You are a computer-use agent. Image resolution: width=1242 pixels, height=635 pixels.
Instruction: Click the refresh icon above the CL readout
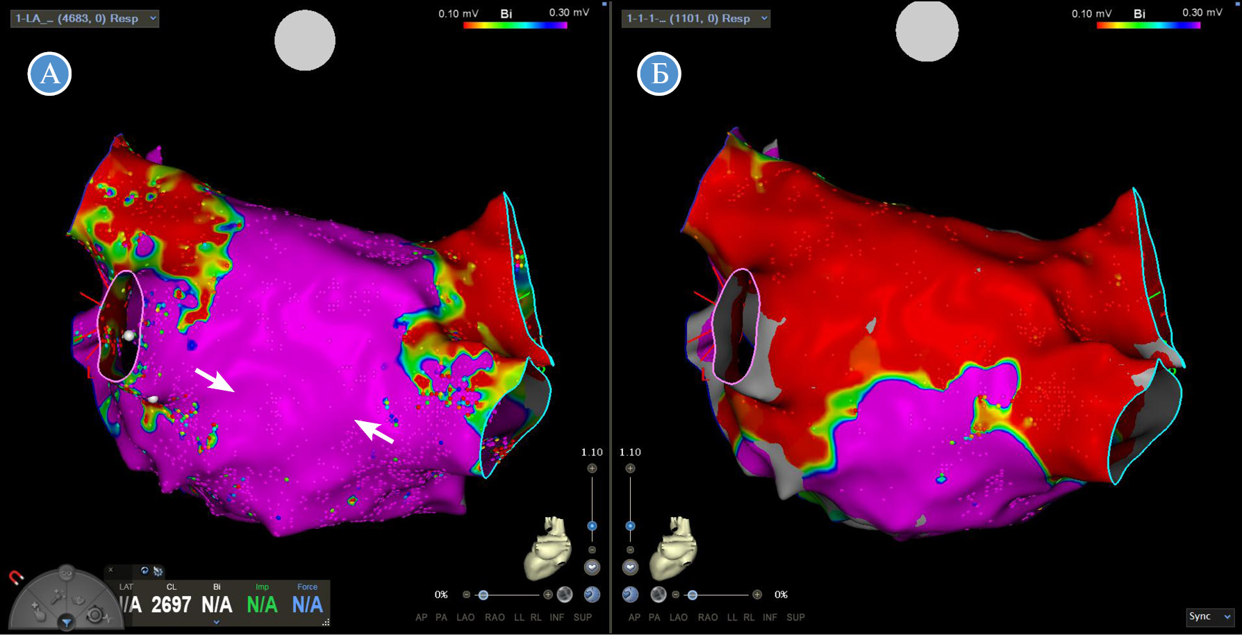point(144,570)
